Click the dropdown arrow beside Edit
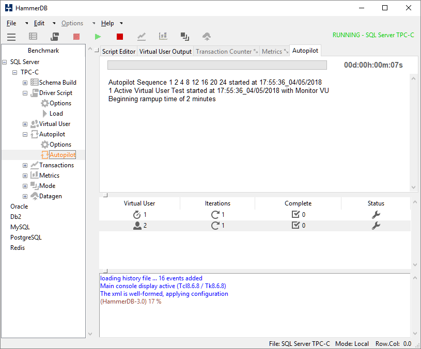 pyautogui.click(x=54, y=23)
